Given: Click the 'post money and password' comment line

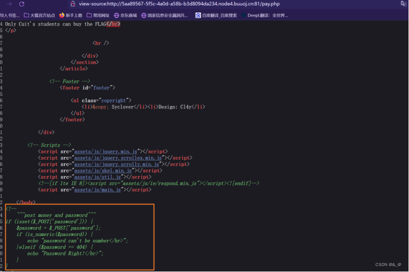Looking at the screenshot, I should click(x=57, y=215).
